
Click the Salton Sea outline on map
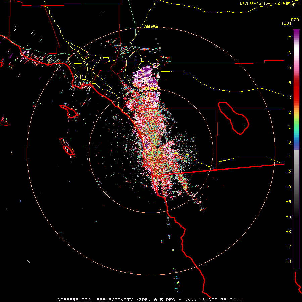[234, 118]
